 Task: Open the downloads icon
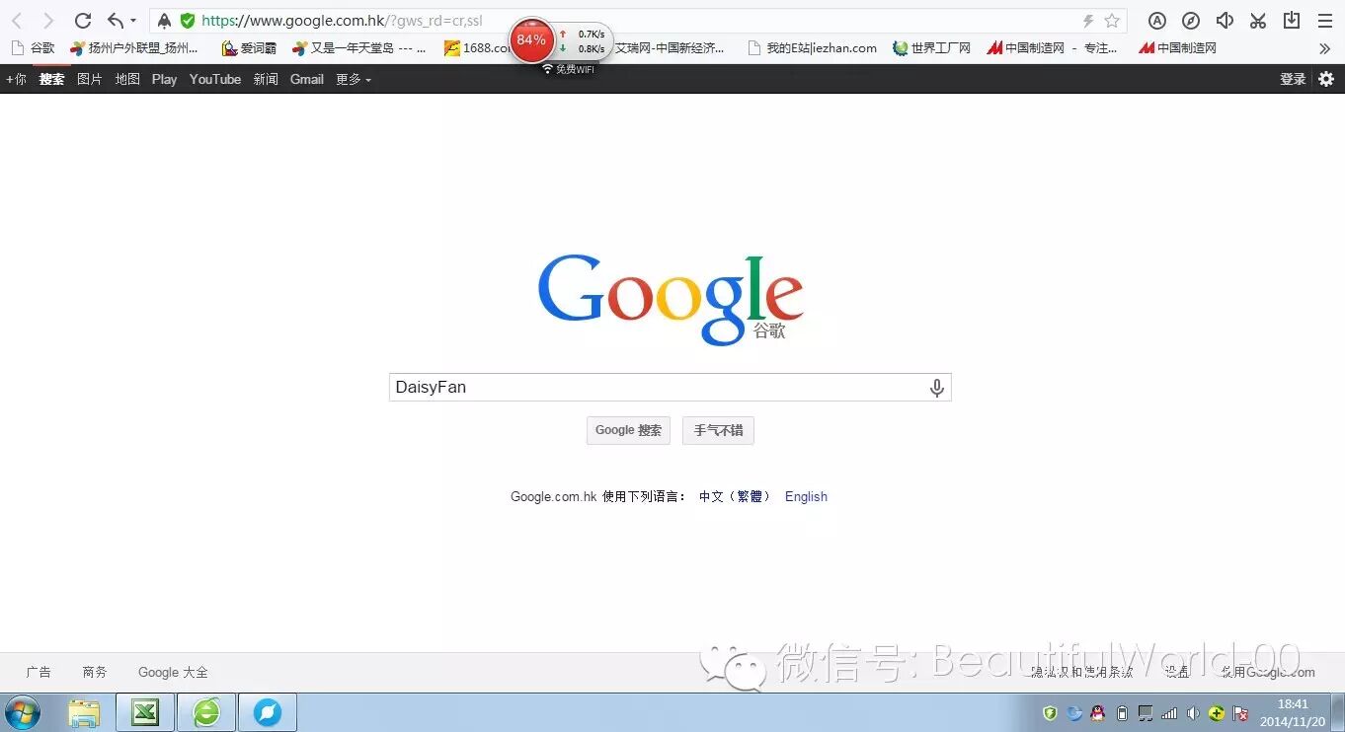click(1292, 21)
